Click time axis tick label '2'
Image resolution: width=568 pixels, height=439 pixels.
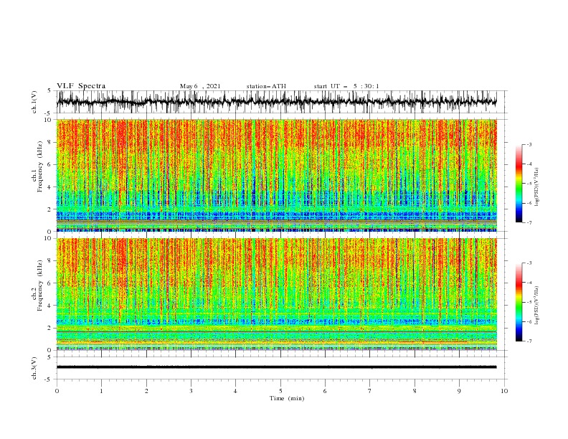click(146, 391)
